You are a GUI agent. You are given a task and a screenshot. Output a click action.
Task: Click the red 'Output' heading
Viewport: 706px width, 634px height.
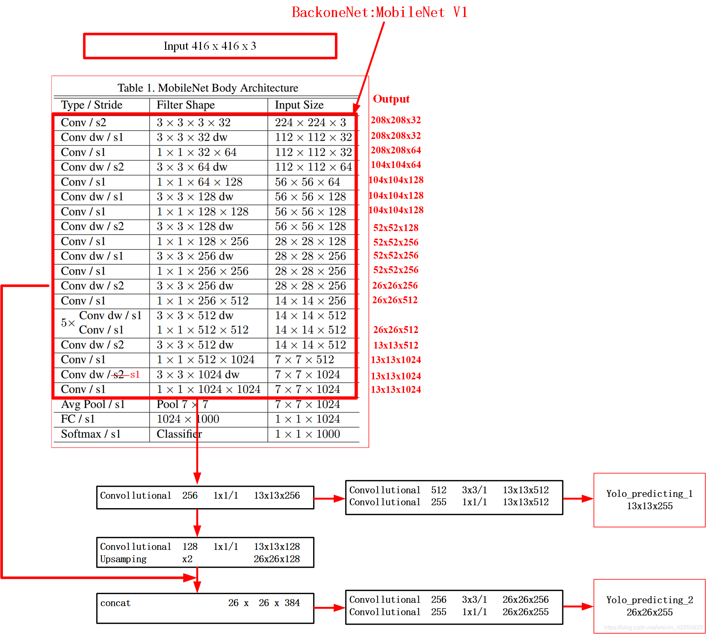tap(391, 99)
